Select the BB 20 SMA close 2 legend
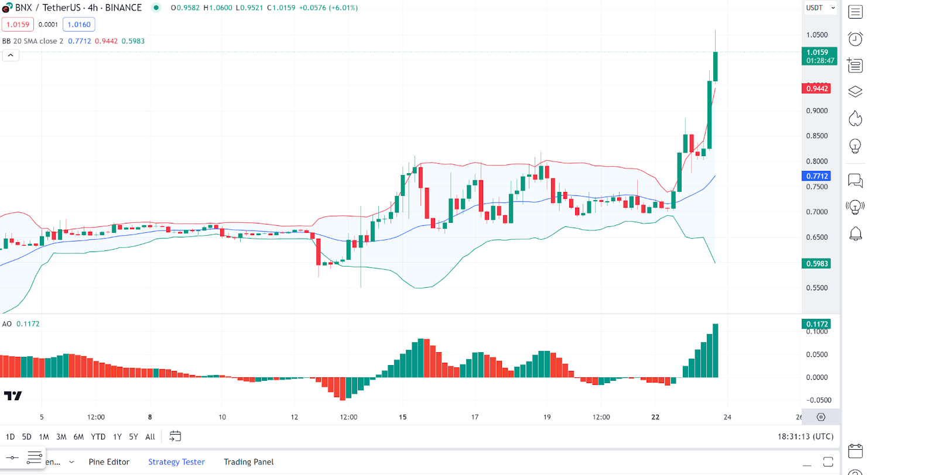Screen dimensions: 937x475 [33, 41]
